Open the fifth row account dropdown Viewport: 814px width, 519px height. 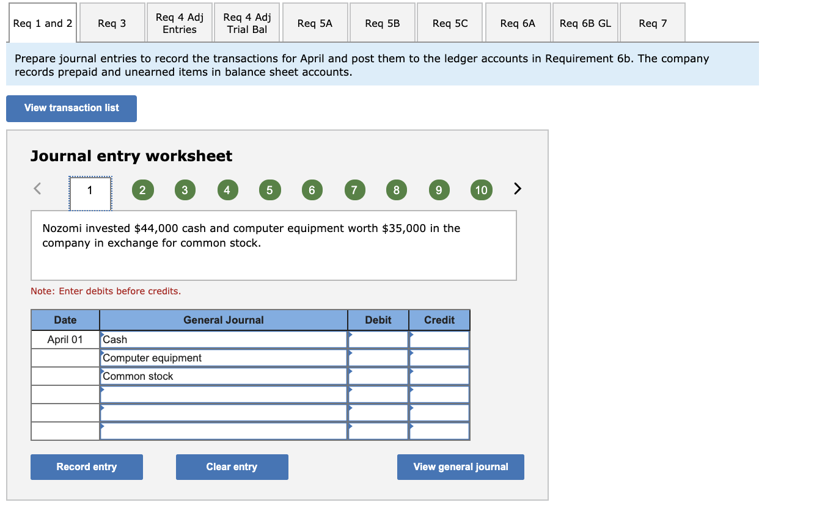(x=224, y=413)
